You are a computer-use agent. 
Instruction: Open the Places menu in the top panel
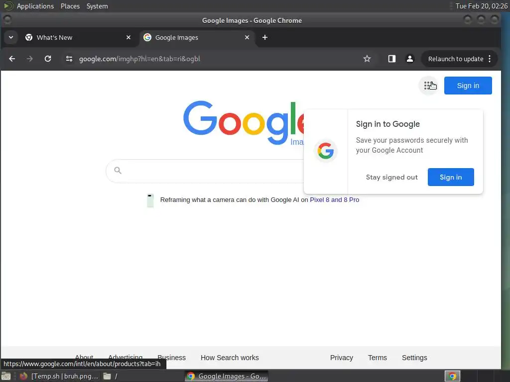70,6
